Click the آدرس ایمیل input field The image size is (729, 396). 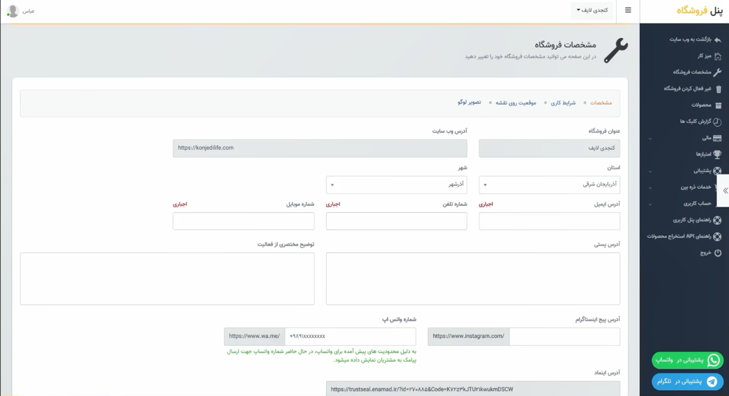tap(549, 221)
